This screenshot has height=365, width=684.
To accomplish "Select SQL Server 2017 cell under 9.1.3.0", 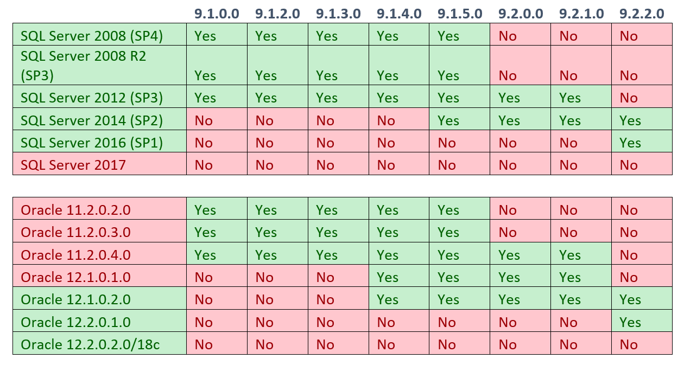I will [325, 165].
